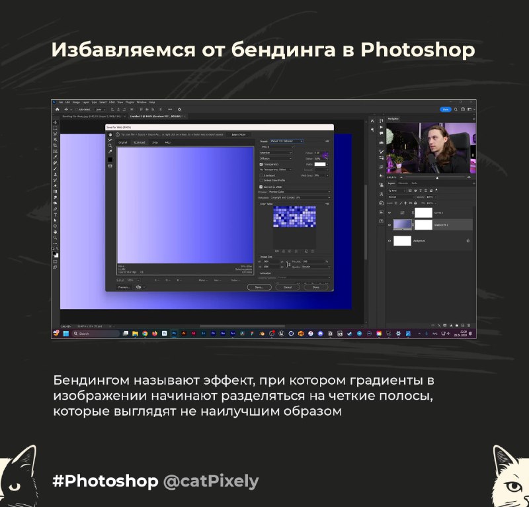Open Firefox from the taskbar
Image resolution: width=529 pixels, height=507 pixels.
coord(155,334)
